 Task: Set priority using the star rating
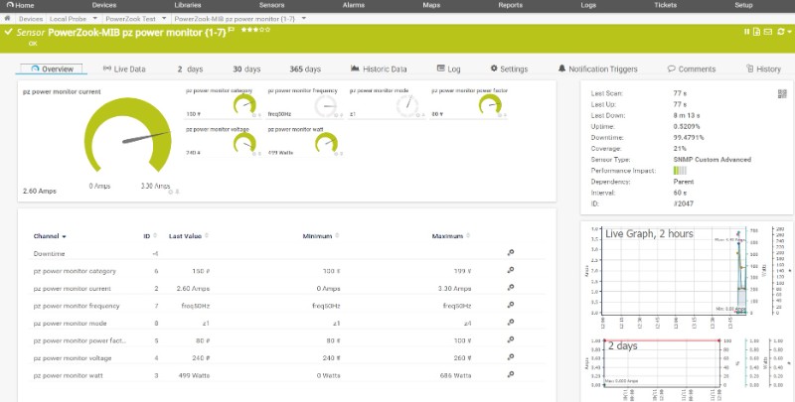pos(256,30)
